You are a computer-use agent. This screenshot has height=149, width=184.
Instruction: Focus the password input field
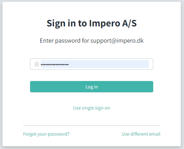pos(91,64)
